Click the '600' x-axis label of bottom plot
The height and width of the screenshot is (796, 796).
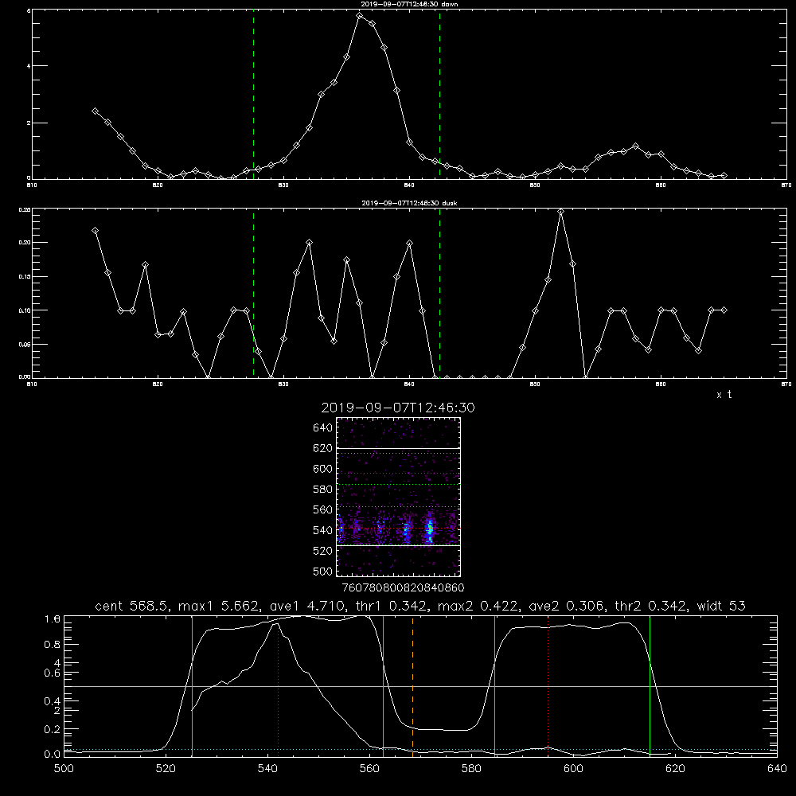point(574,769)
